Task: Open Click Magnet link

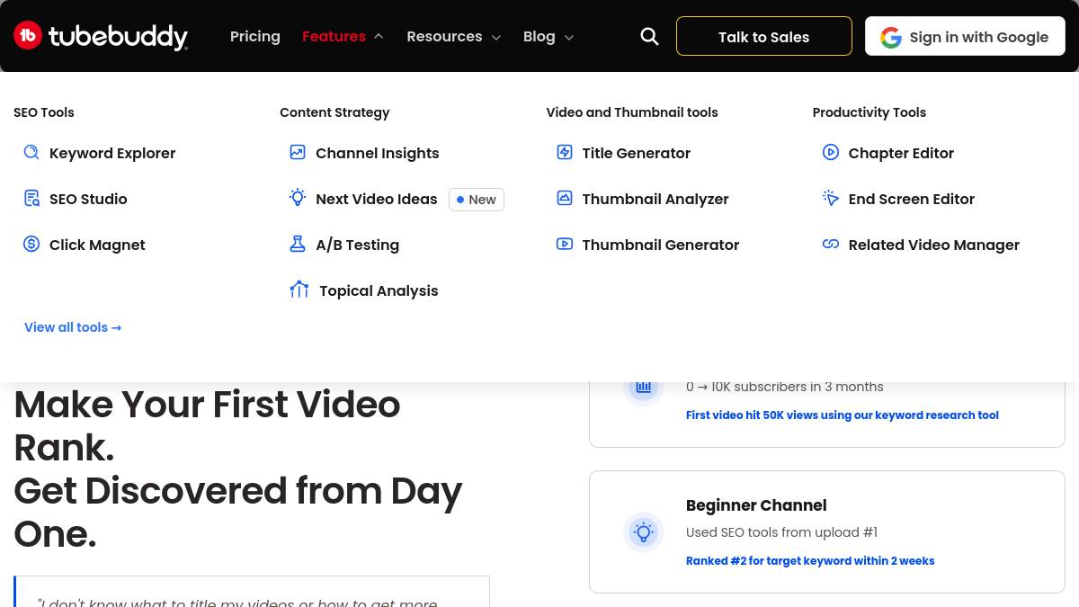Action: 97,245
